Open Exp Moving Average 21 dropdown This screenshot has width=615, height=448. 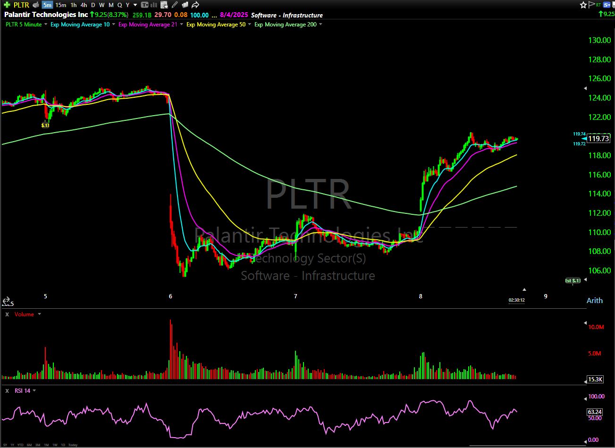pyautogui.click(x=182, y=24)
